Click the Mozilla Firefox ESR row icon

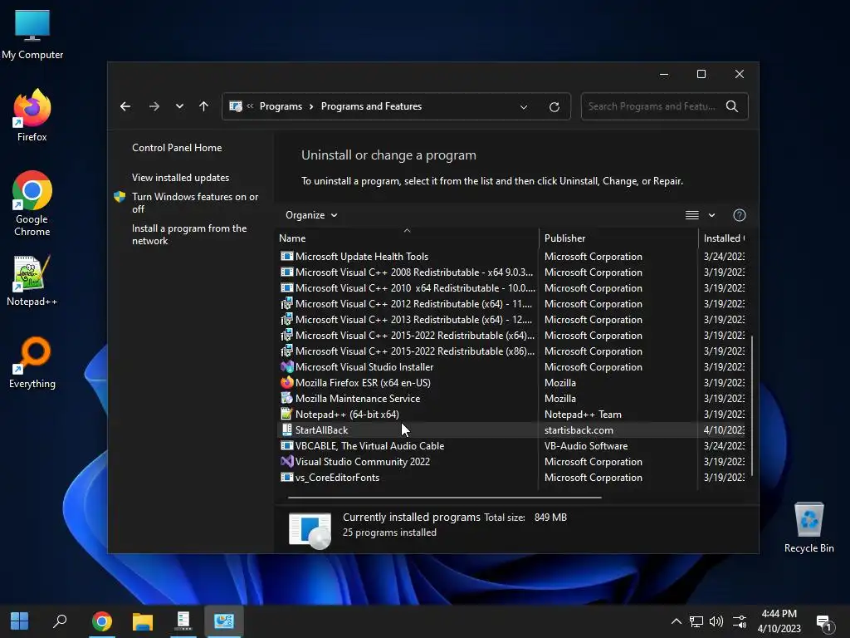(286, 382)
